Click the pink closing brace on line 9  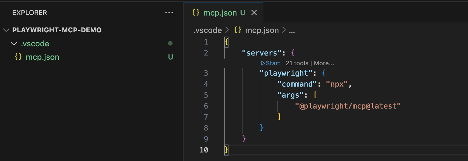click(x=244, y=139)
